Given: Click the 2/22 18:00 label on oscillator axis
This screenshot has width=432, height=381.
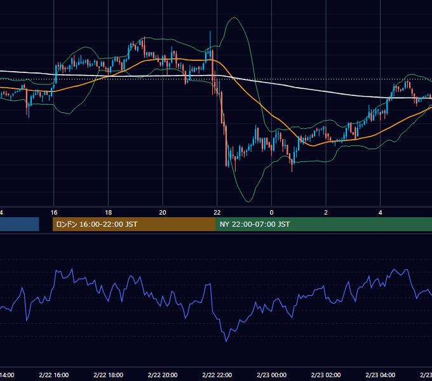Looking at the screenshot, I should click(x=108, y=375).
